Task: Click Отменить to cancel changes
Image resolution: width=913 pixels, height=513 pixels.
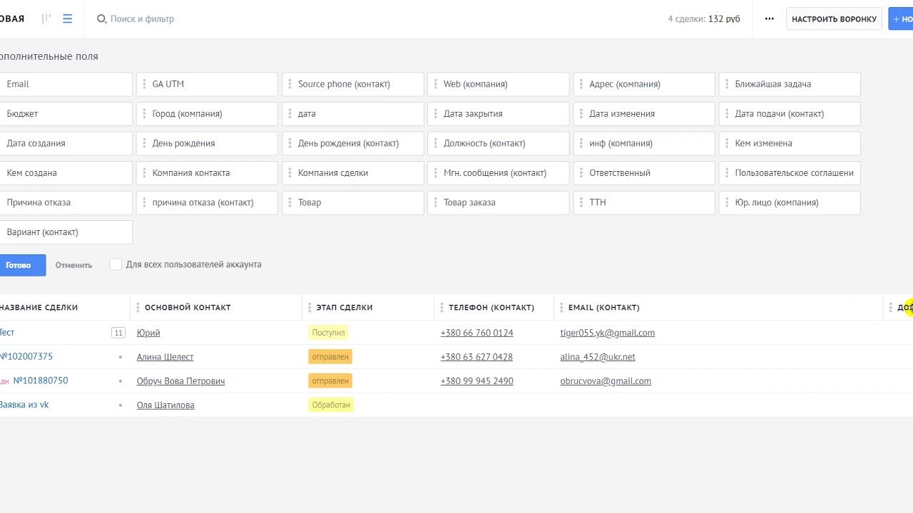Action: click(73, 265)
